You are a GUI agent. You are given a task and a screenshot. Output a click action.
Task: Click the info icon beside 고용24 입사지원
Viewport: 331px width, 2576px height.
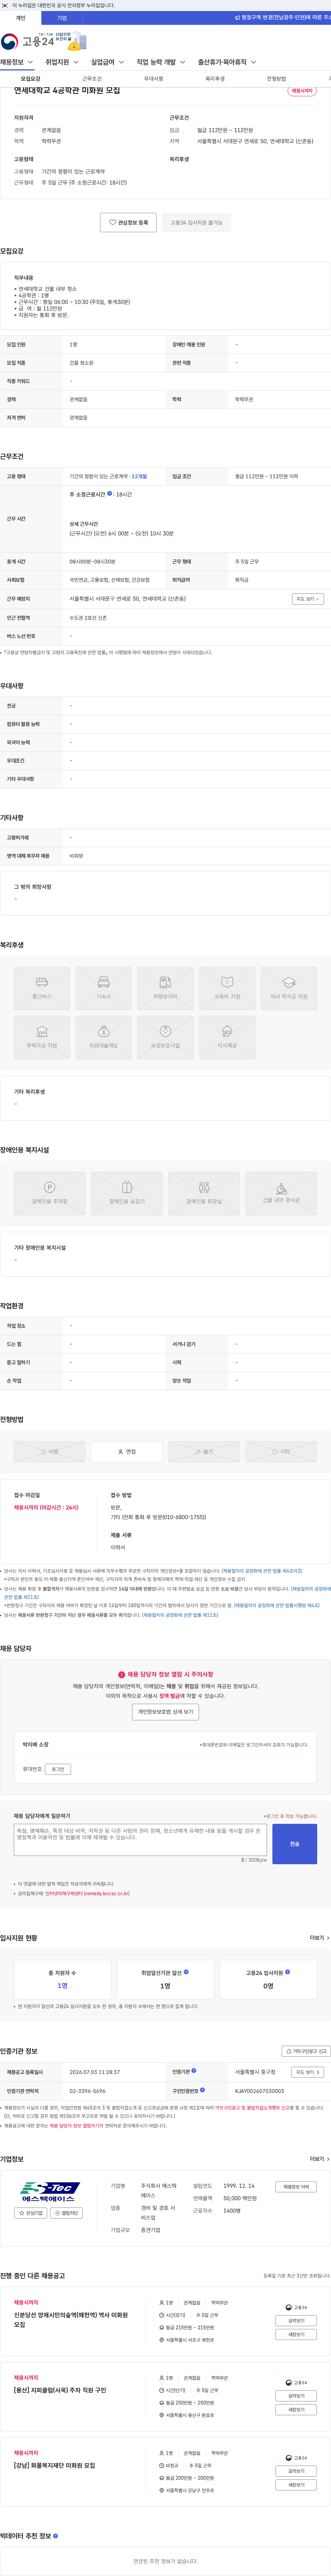[287, 1972]
